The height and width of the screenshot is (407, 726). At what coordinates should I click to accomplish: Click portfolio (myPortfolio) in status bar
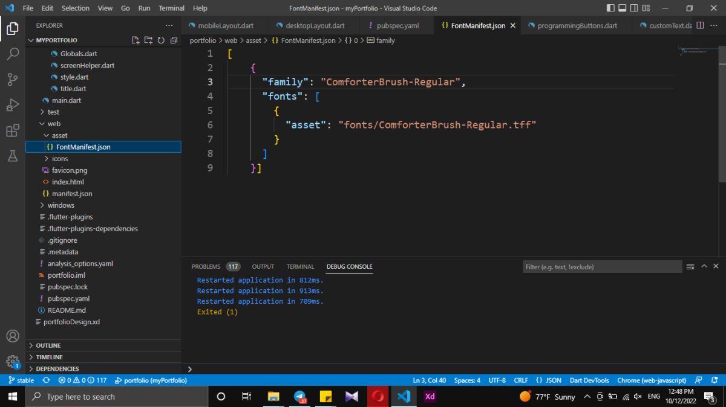pyautogui.click(x=151, y=380)
